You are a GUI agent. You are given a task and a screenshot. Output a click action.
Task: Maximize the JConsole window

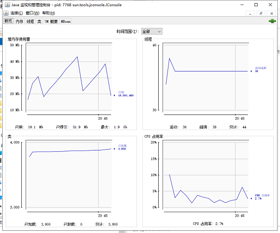coord(256,4)
